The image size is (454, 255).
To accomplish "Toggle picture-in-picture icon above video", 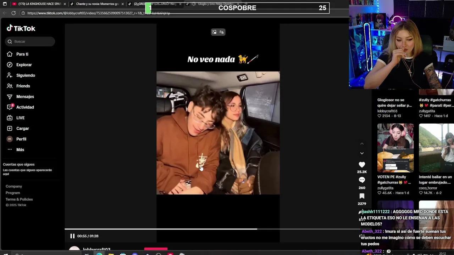I will tap(214, 32).
